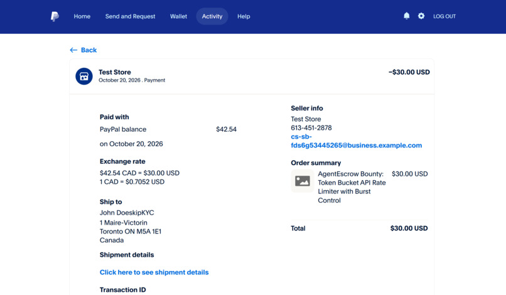Click the Transaction ID heading

pos(122,290)
